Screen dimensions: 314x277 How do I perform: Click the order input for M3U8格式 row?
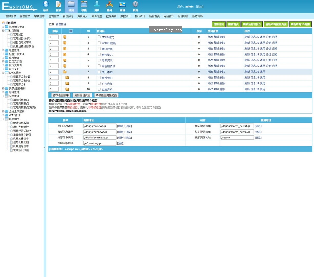tap(54, 37)
